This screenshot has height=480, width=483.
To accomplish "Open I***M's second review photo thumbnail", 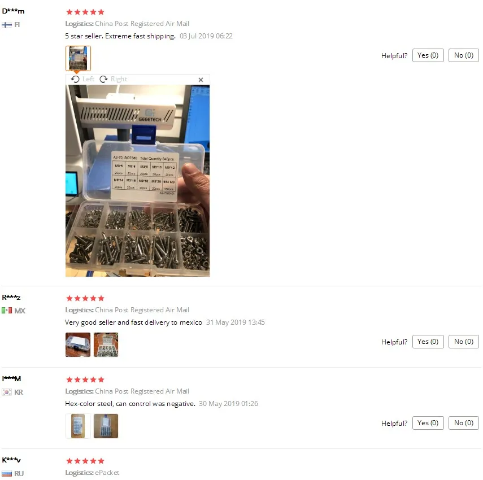I will [106, 426].
